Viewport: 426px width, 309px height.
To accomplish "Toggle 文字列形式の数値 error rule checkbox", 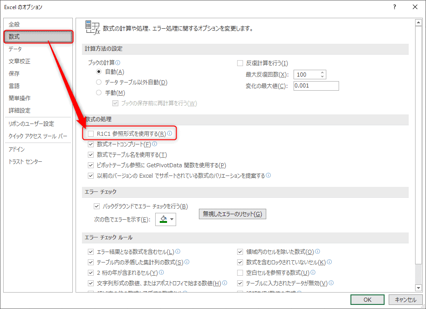I will pyautogui.click(x=91, y=283).
